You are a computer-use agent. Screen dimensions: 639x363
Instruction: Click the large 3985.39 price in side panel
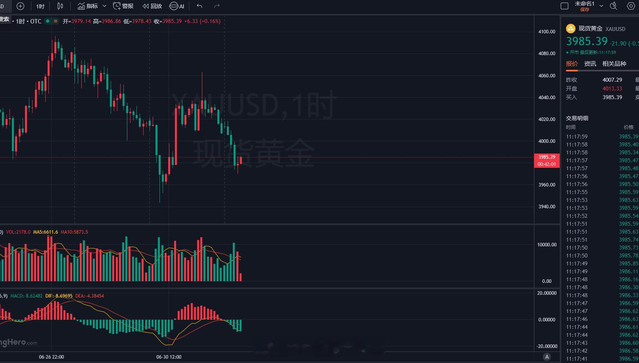pyautogui.click(x=587, y=41)
